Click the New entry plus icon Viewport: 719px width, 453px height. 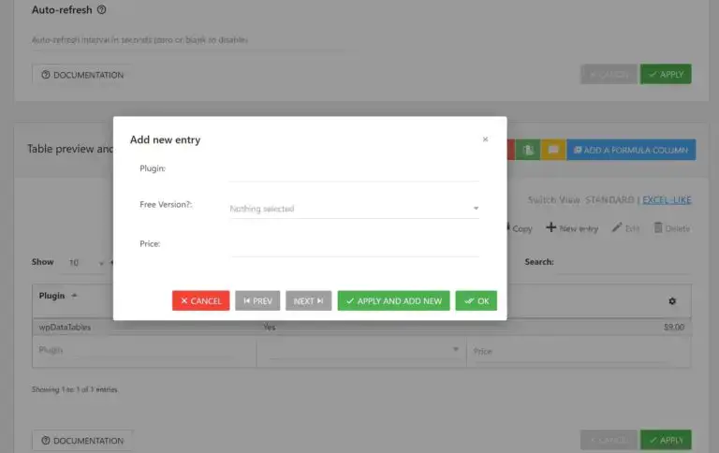[x=550, y=227]
